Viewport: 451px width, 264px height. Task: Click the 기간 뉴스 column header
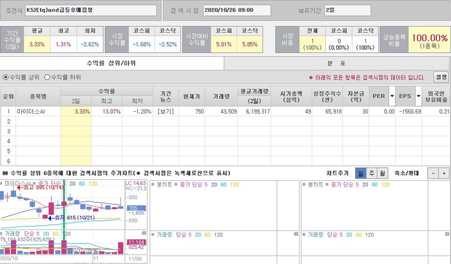(166, 96)
